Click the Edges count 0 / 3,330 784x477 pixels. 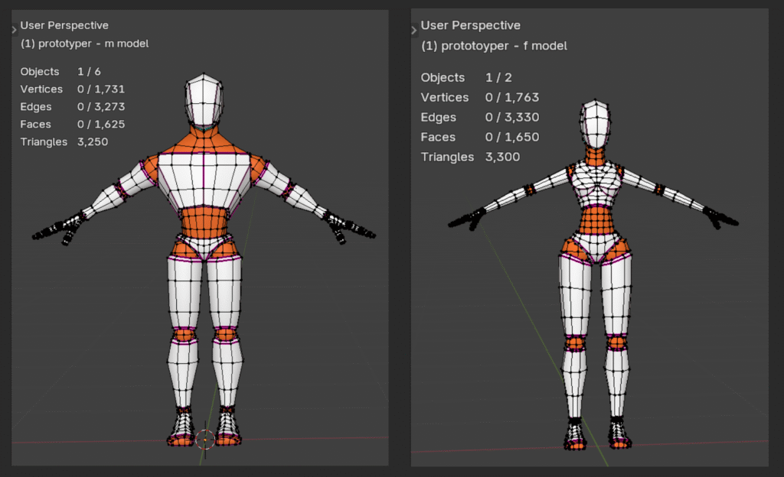click(x=512, y=118)
